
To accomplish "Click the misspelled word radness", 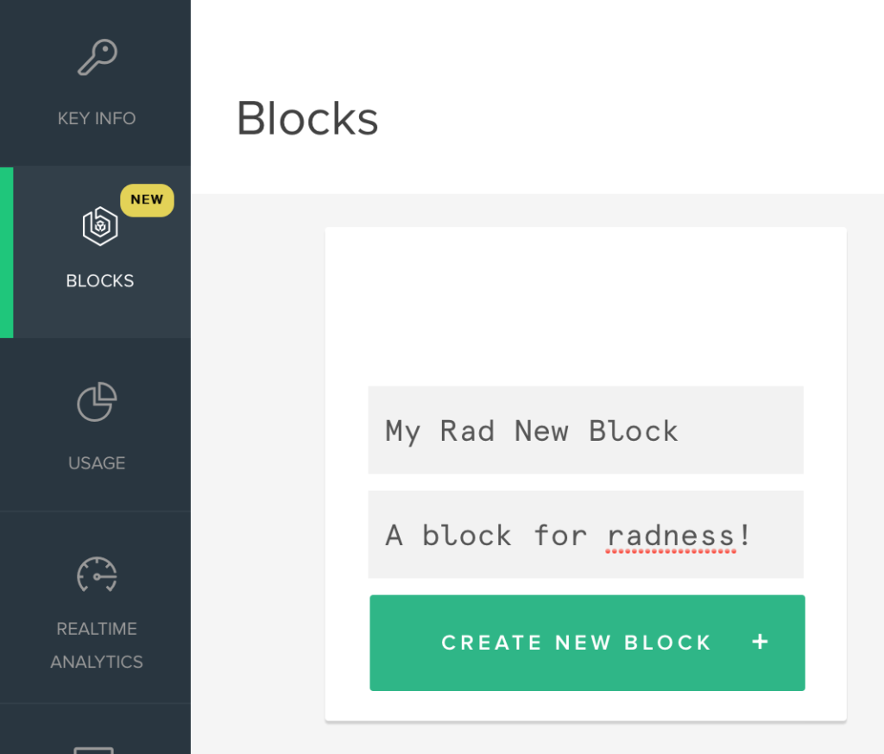I will (671, 535).
